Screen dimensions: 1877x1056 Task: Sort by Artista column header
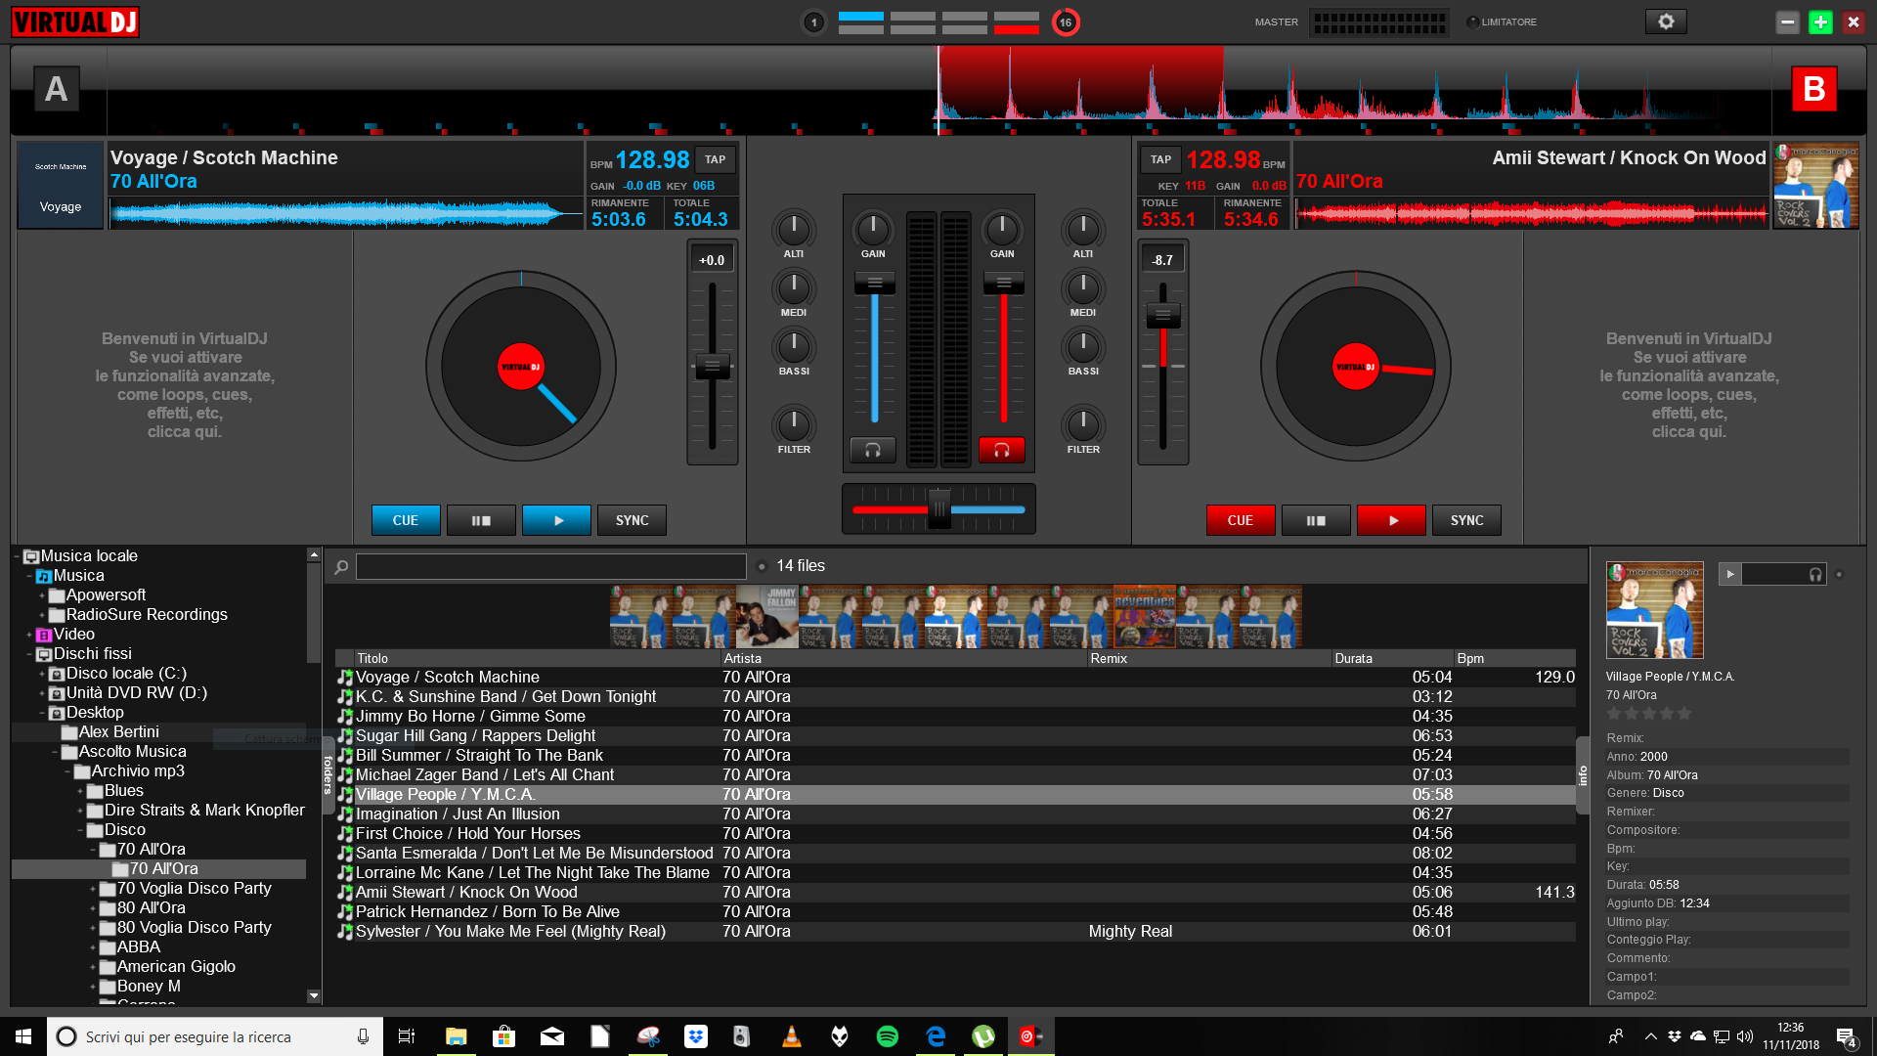click(904, 658)
